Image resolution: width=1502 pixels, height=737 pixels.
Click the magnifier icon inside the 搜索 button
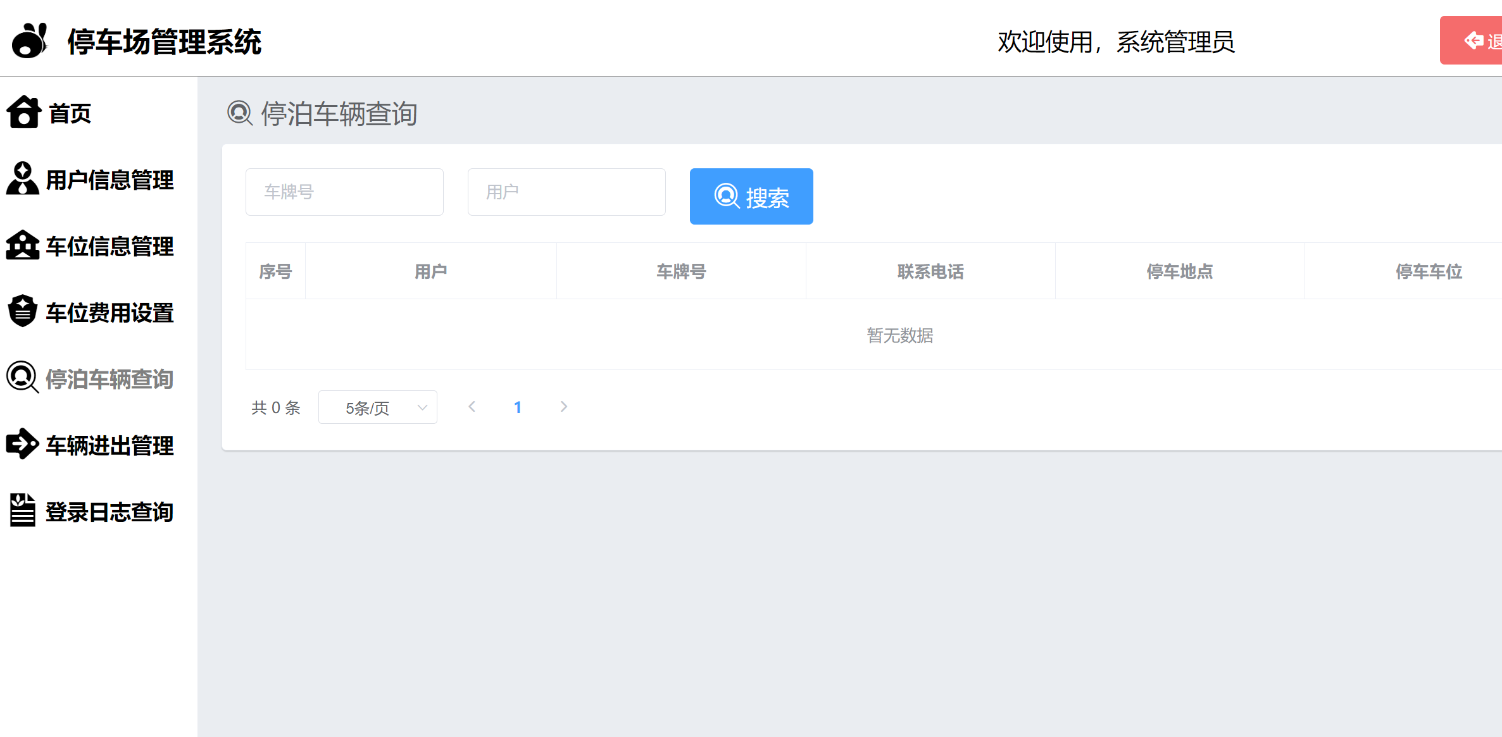[726, 197]
